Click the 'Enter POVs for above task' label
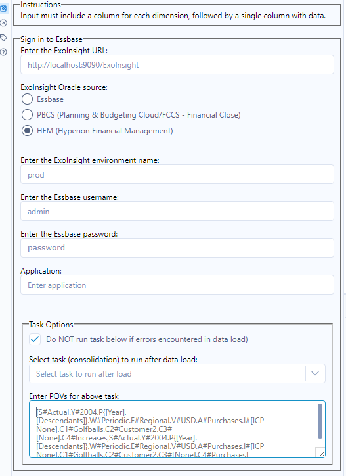Screen dimensions: 346x476 pyautogui.click(x=74, y=396)
